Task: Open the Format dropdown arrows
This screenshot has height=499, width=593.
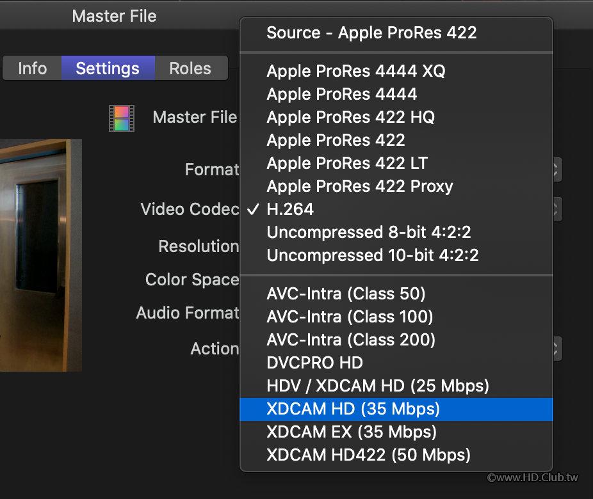Action: [x=557, y=170]
